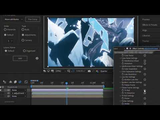Expand Low-Res Settings group
Screen dimensions: 160x120
120,77
